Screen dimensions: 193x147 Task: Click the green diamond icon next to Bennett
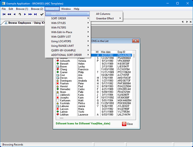(58, 64)
